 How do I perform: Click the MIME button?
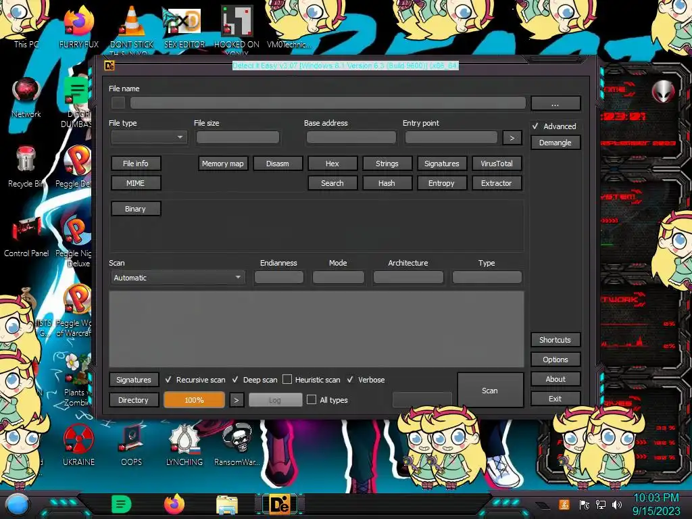(135, 182)
